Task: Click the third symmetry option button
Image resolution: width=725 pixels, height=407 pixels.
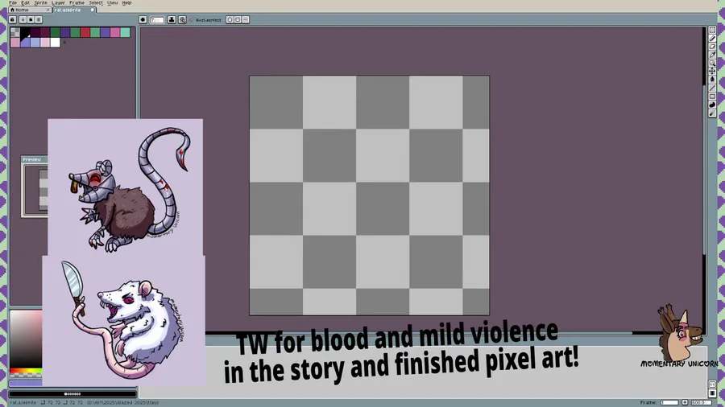Action: (x=246, y=20)
